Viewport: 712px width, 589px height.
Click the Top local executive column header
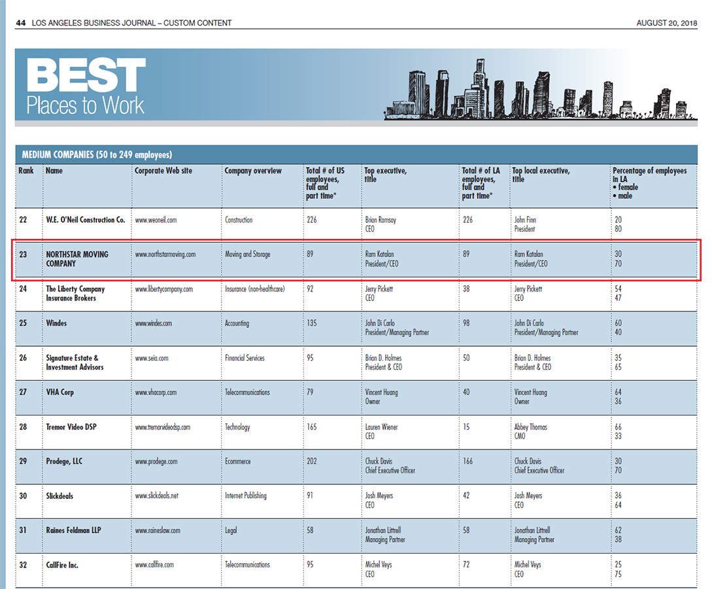pos(540,175)
